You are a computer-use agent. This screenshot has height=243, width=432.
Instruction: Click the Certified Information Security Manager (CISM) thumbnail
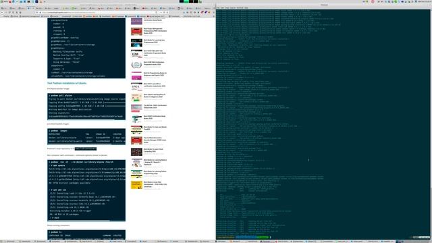(x=136, y=140)
